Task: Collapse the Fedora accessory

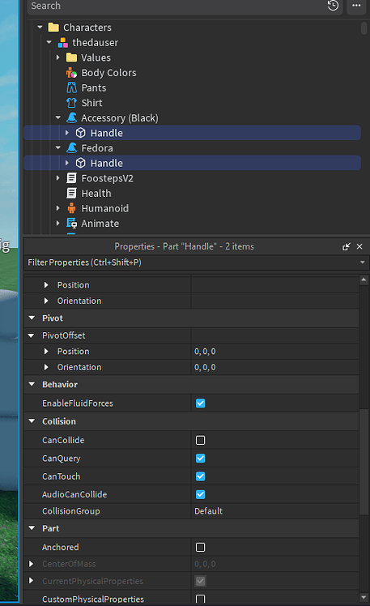Action: pos(58,147)
